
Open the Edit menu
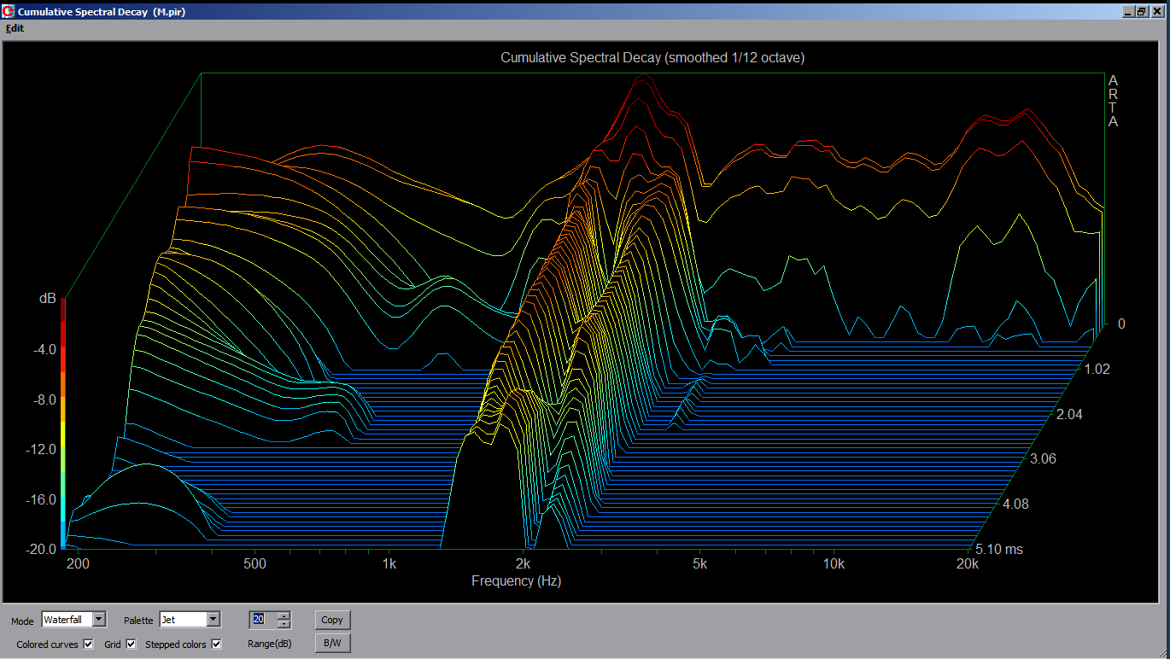tap(15, 28)
